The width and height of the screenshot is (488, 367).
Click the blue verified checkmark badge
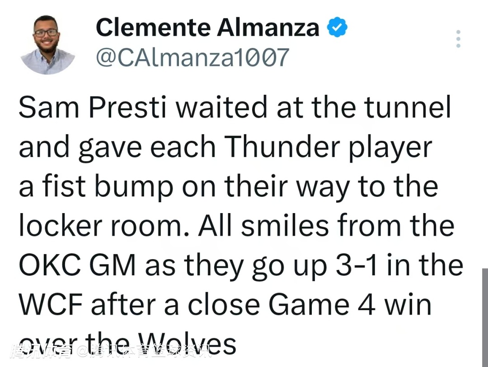tap(338, 28)
